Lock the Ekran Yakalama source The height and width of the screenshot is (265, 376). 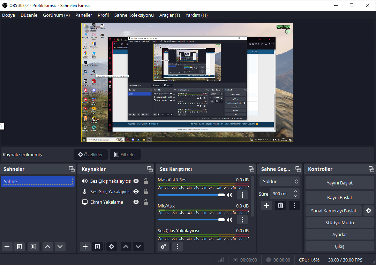145,202
